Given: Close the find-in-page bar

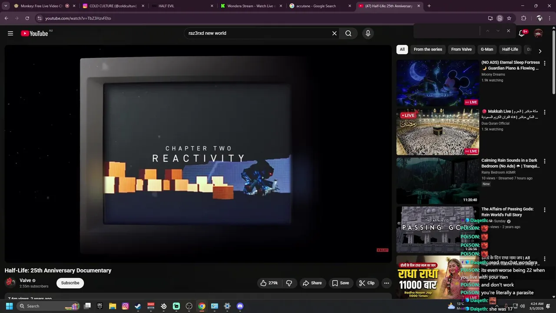Looking at the screenshot, I should click(508, 31).
